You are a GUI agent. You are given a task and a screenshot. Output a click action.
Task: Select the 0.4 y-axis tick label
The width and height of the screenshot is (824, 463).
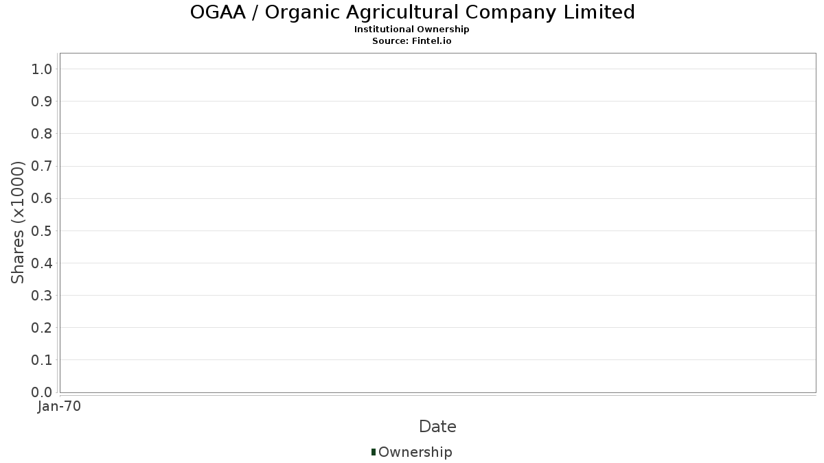pyautogui.click(x=42, y=263)
